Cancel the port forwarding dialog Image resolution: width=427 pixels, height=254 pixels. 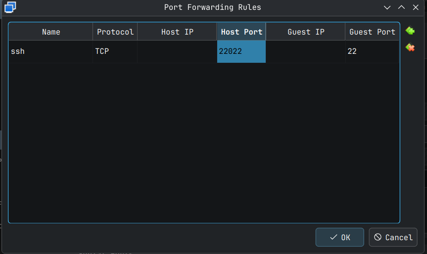[x=393, y=237]
